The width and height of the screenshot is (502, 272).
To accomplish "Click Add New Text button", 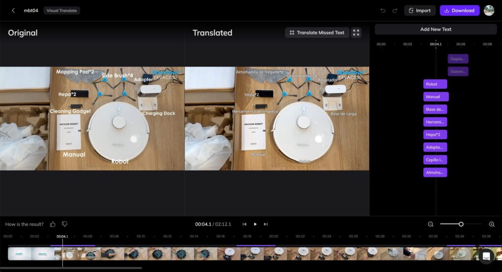I will point(436,29).
